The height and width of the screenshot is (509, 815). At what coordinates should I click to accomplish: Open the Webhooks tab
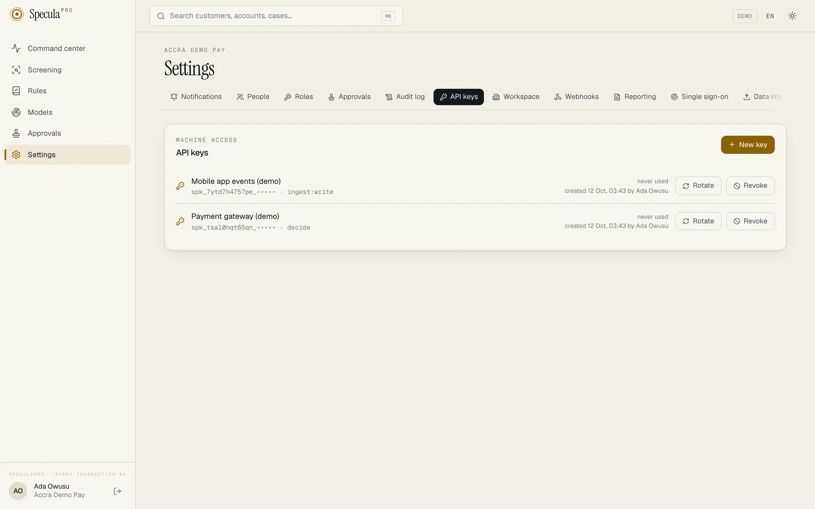click(x=577, y=97)
